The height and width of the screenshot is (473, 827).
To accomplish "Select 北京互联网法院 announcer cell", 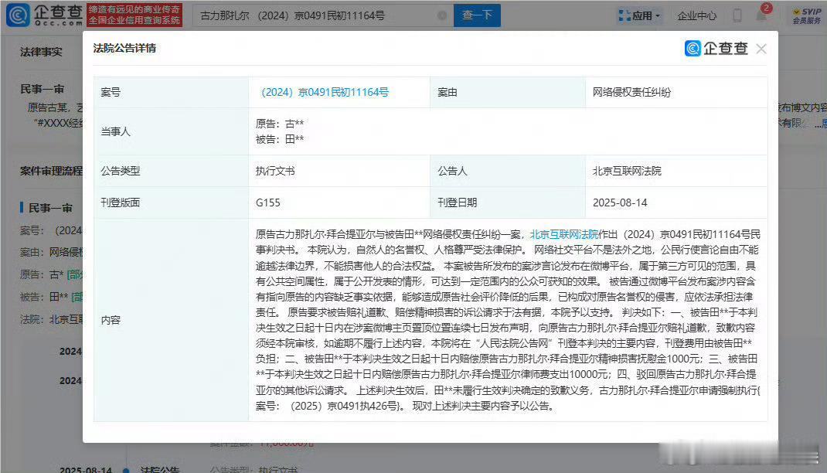I will (676, 171).
